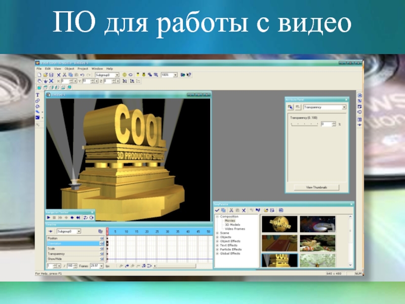
Task: Click the Save floppy disk icon
Action: (51, 74)
